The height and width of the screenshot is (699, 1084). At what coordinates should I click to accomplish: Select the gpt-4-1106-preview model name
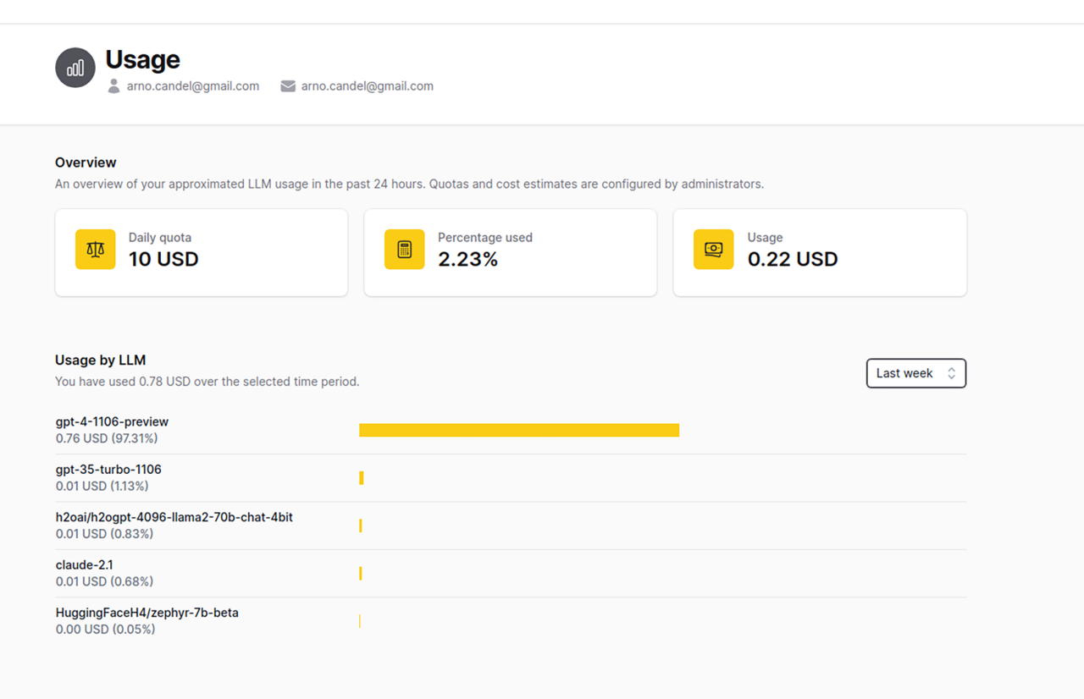coord(112,421)
